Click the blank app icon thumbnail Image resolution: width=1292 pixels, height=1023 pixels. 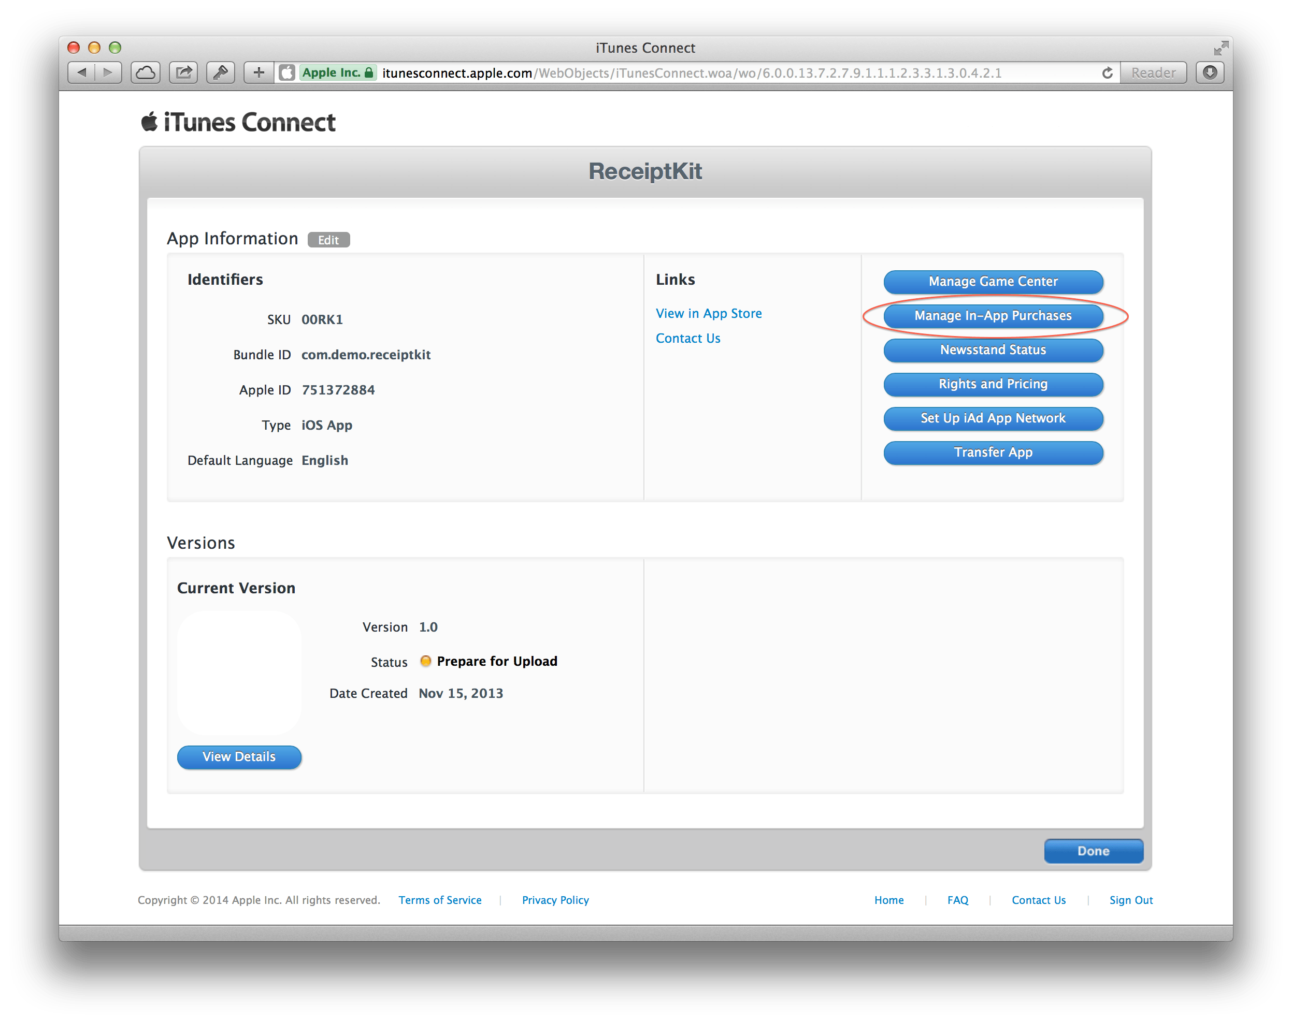click(239, 673)
